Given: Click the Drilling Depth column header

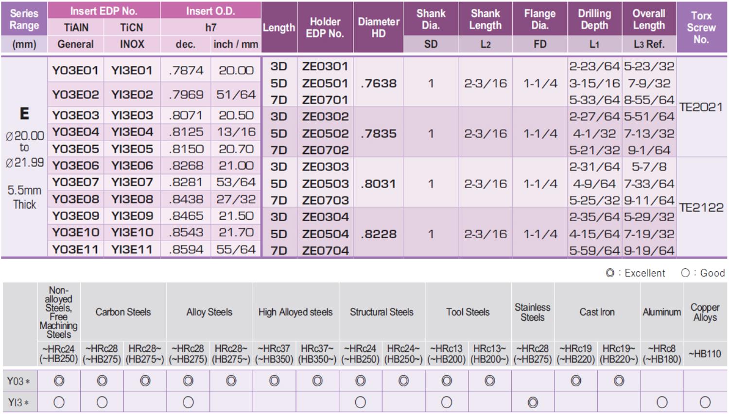Looking at the screenshot, I should (594, 19).
